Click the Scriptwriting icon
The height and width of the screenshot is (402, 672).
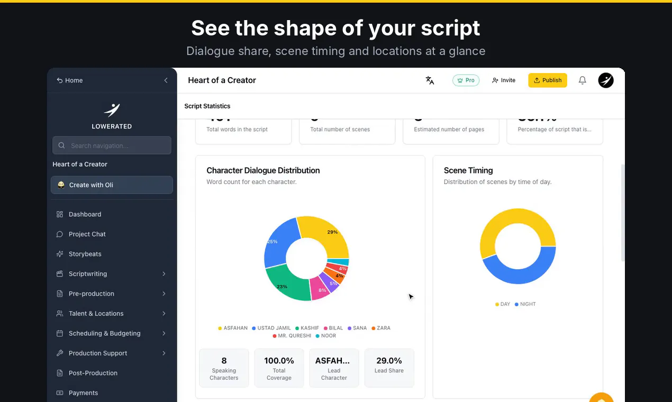60,274
